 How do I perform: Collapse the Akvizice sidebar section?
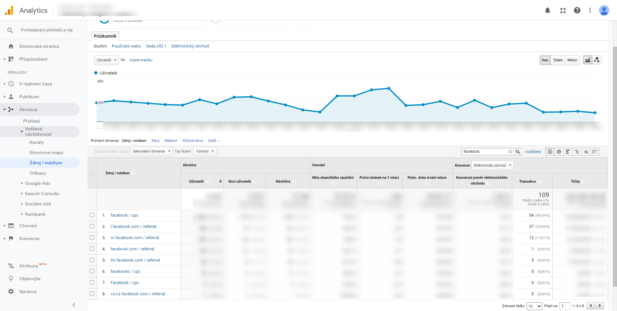point(4,109)
